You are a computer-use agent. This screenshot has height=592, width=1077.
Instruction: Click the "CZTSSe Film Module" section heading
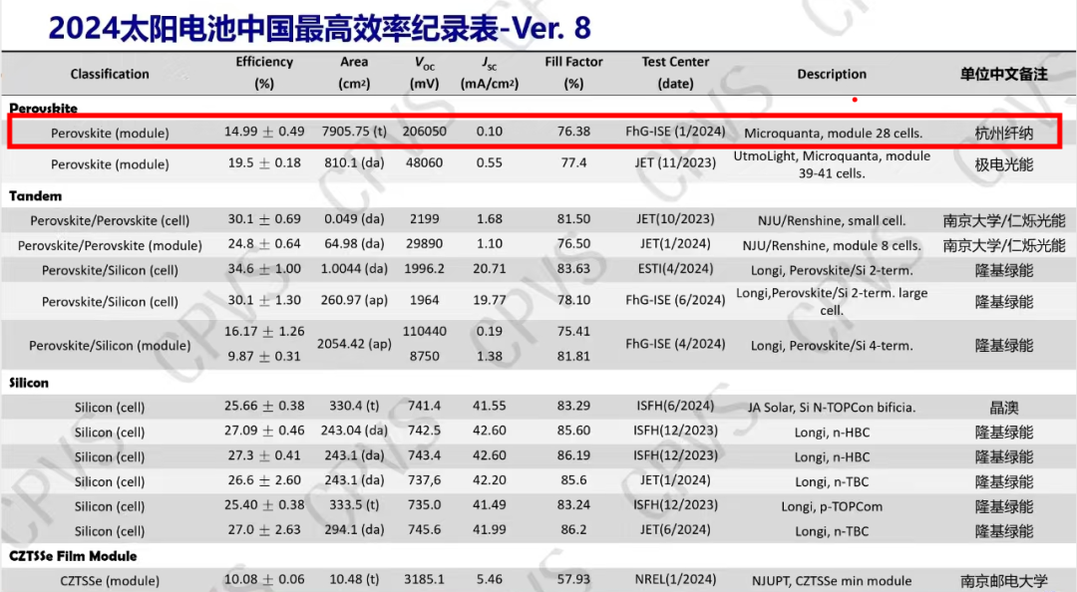[73, 555]
